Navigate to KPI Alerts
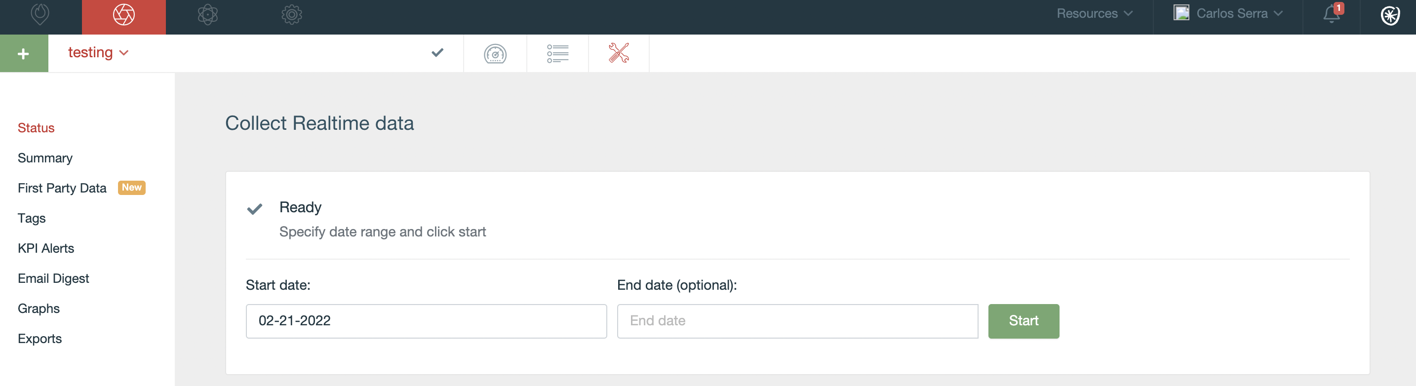Screen dimensions: 1416x386 pos(45,248)
